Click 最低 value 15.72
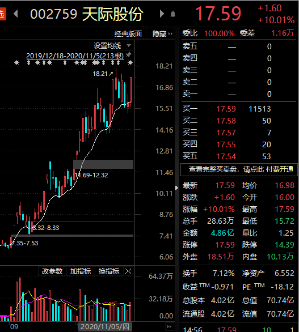This screenshot has width=299, height=332. [x=285, y=222]
